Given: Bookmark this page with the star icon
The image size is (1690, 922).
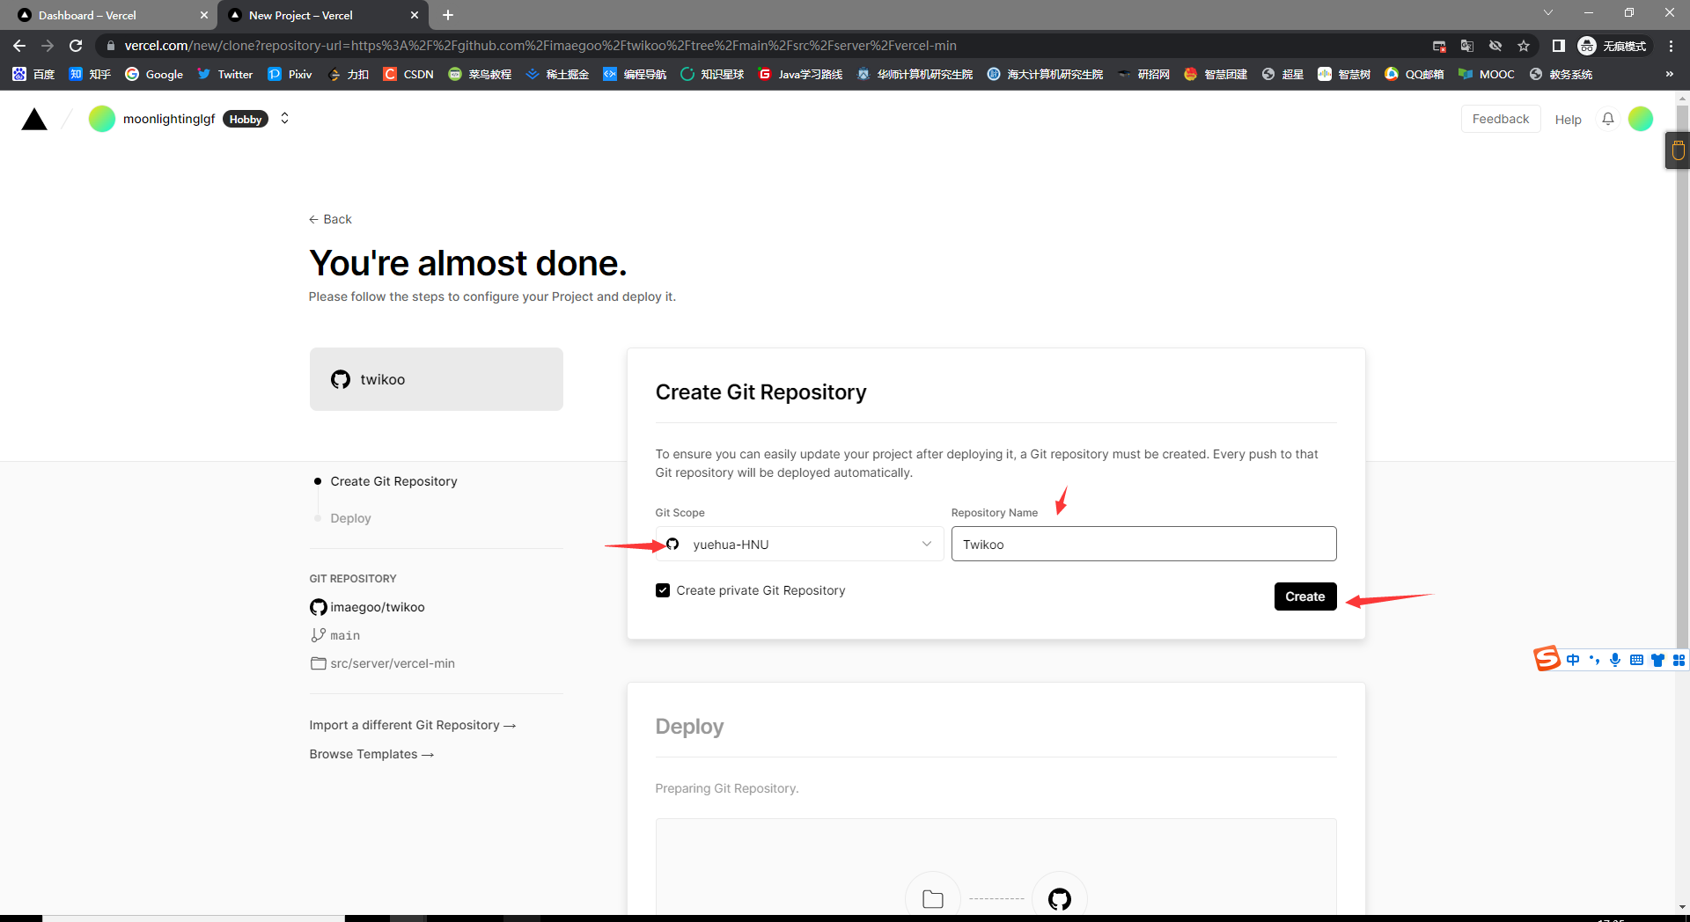Looking at the screenshot, I should tap(1524, 46).
